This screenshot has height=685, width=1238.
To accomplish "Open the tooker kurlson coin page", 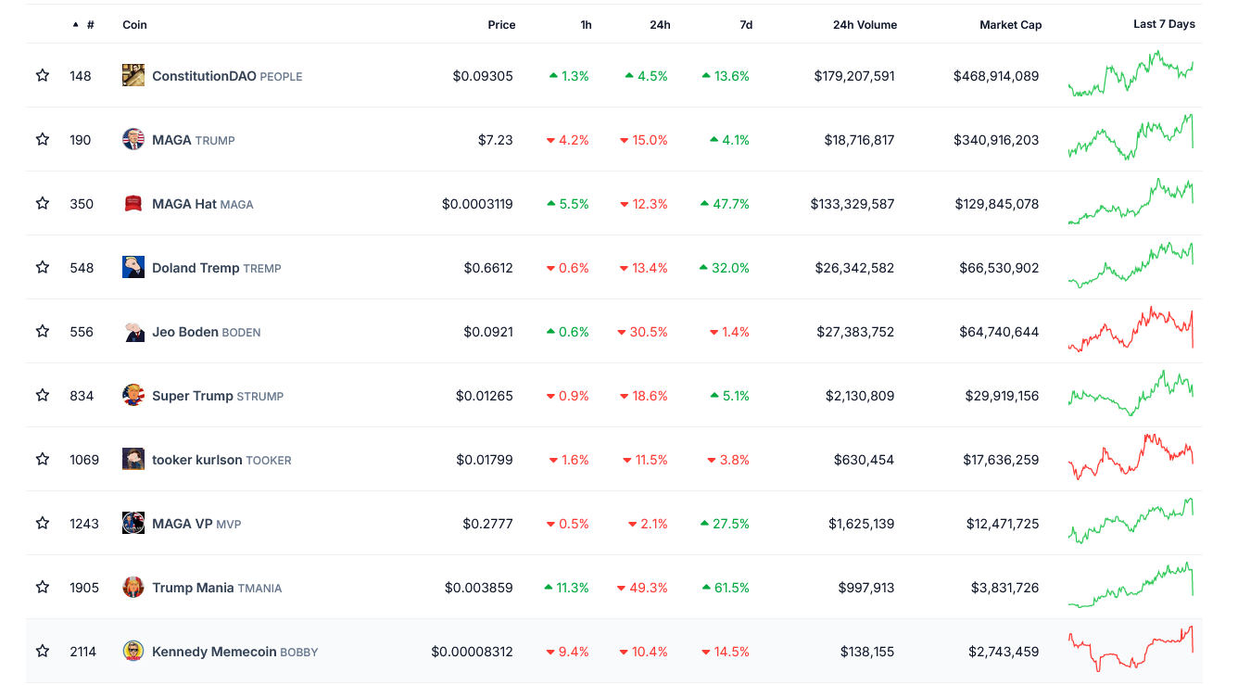I will click(196, 460).
